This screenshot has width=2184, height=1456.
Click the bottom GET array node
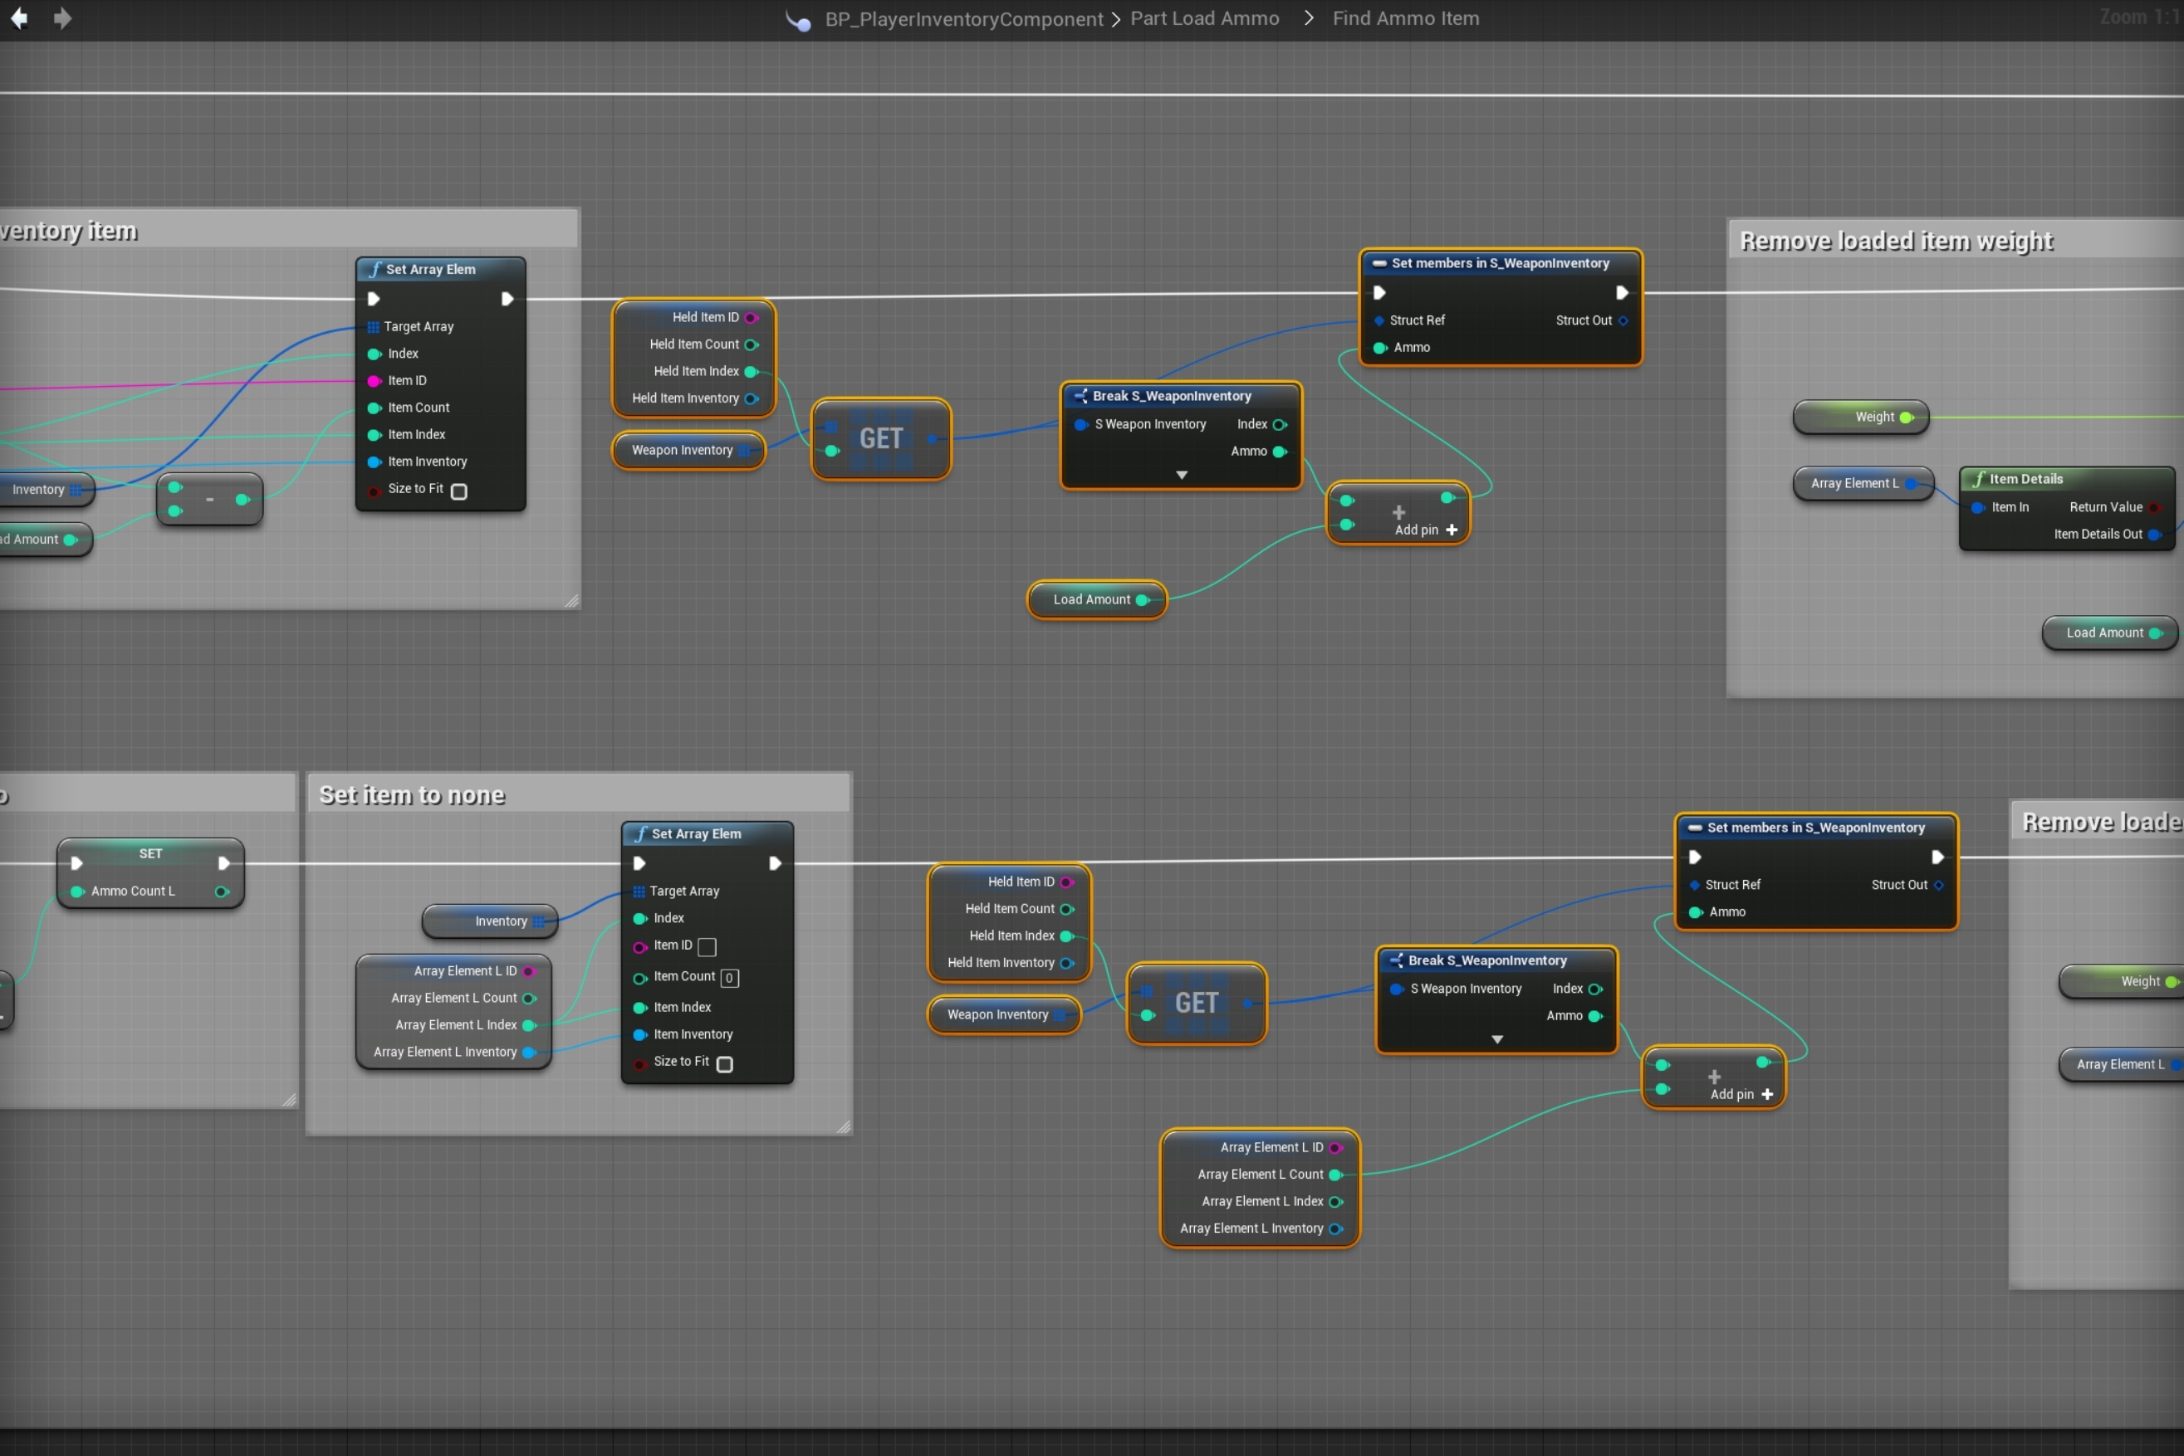(x=1196, y=1003)
